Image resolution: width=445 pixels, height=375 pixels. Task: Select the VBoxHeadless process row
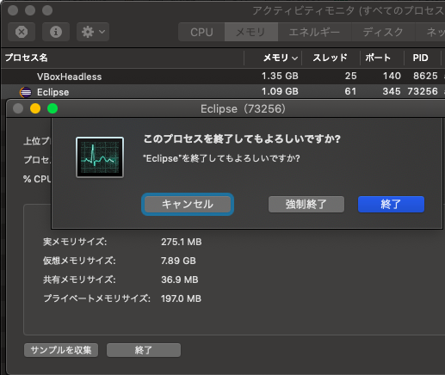coord(223,77)
